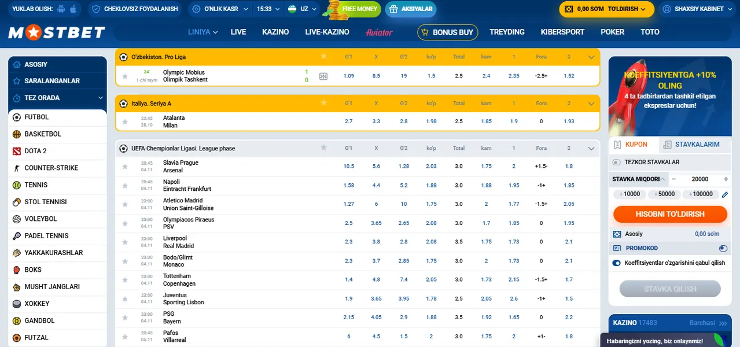Open the Basketbol section icon
740x347 pixels.
click(x=16, y=134)
